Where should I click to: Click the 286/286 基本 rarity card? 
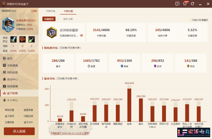pos(58,63)
